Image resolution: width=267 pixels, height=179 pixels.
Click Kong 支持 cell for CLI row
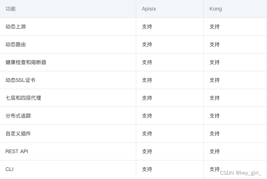point(215,169)
